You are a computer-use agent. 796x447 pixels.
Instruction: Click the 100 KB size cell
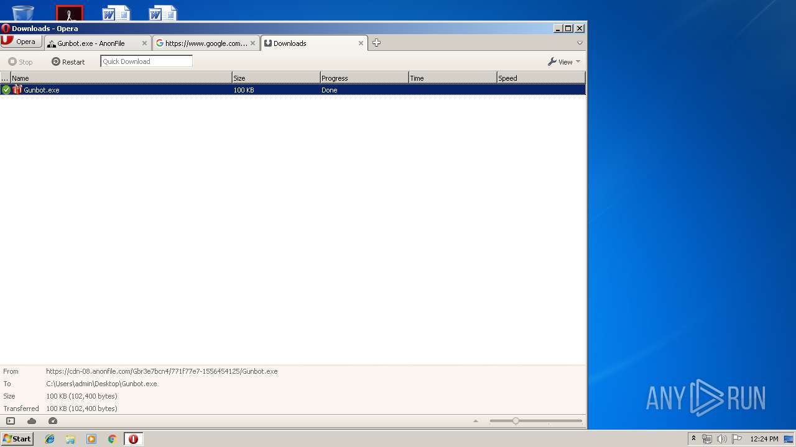[244, 90]
